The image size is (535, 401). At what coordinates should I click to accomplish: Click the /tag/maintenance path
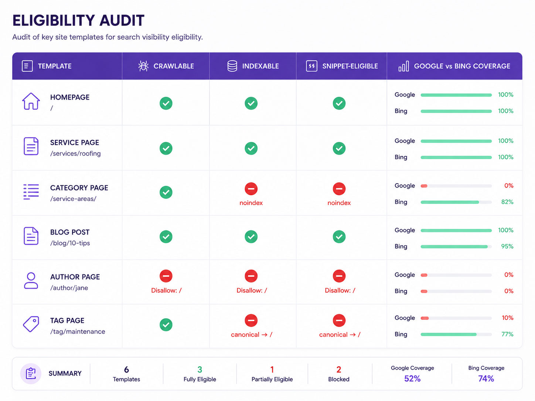[78, 332]
